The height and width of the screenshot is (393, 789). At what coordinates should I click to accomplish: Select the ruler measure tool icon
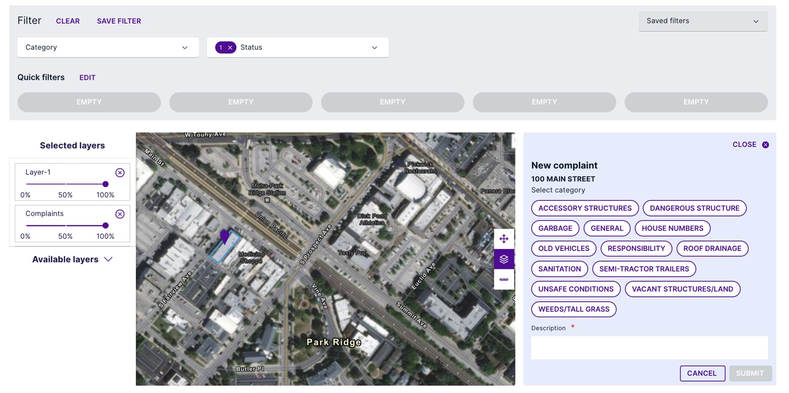503,279
